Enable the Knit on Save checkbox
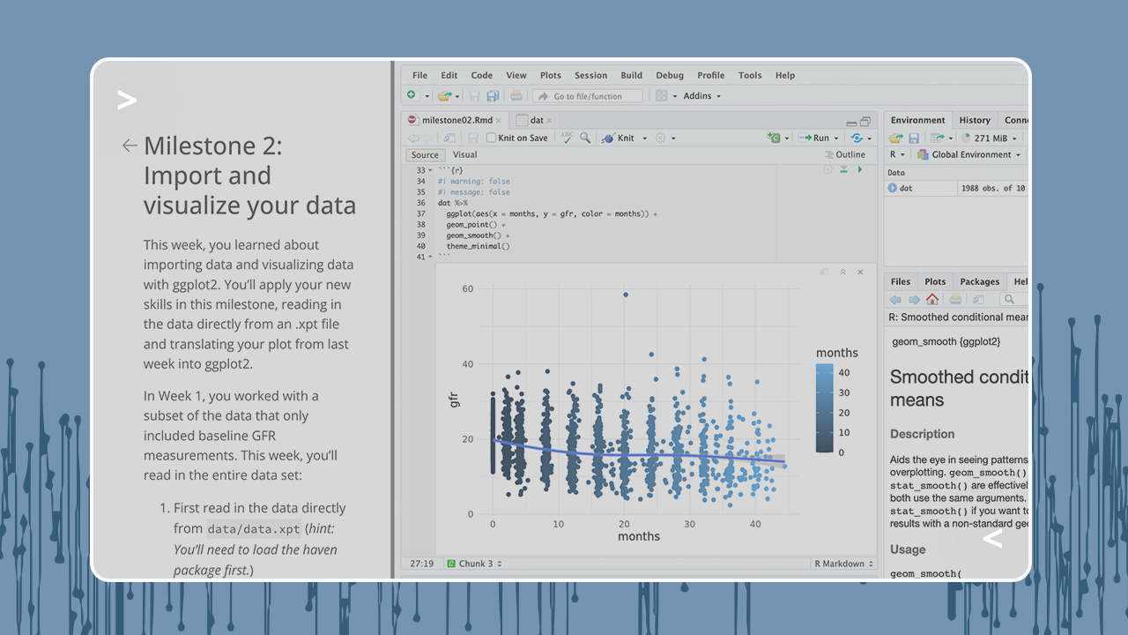1128x635 pixels. 491,138
